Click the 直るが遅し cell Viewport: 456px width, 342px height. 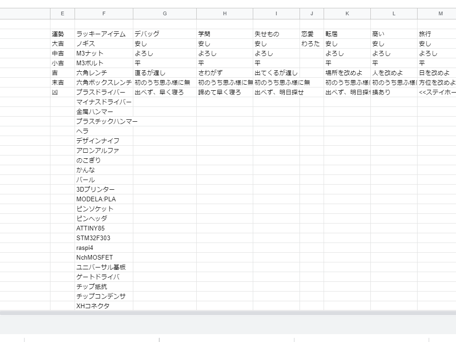[164, 73]
